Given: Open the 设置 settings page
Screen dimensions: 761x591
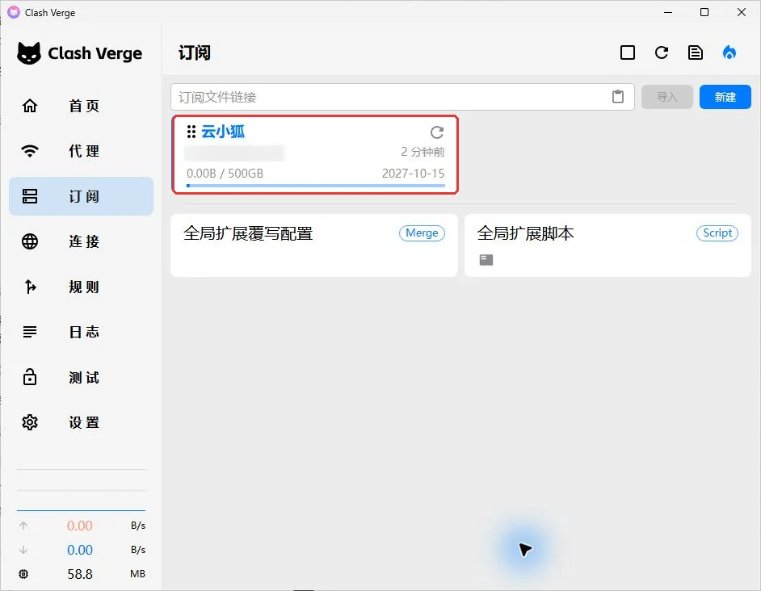Looking at the screenshot, I should (81, 422).
